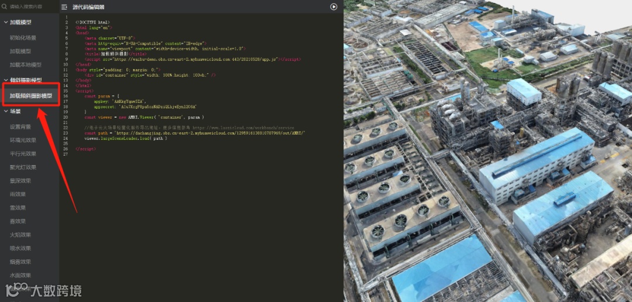Open the 雾效果 example
Viewport: 632px width, 302px height.
click(18, 221)
